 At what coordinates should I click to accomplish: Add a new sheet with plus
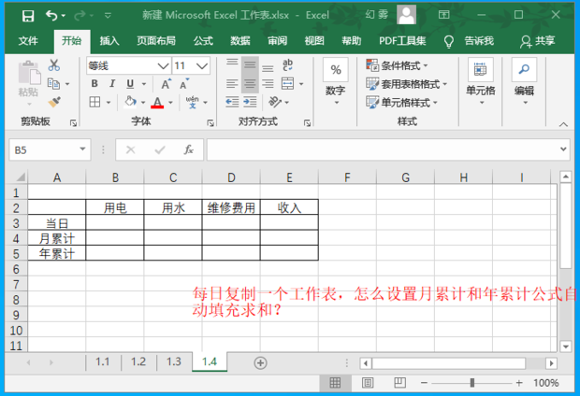[260, 362]
